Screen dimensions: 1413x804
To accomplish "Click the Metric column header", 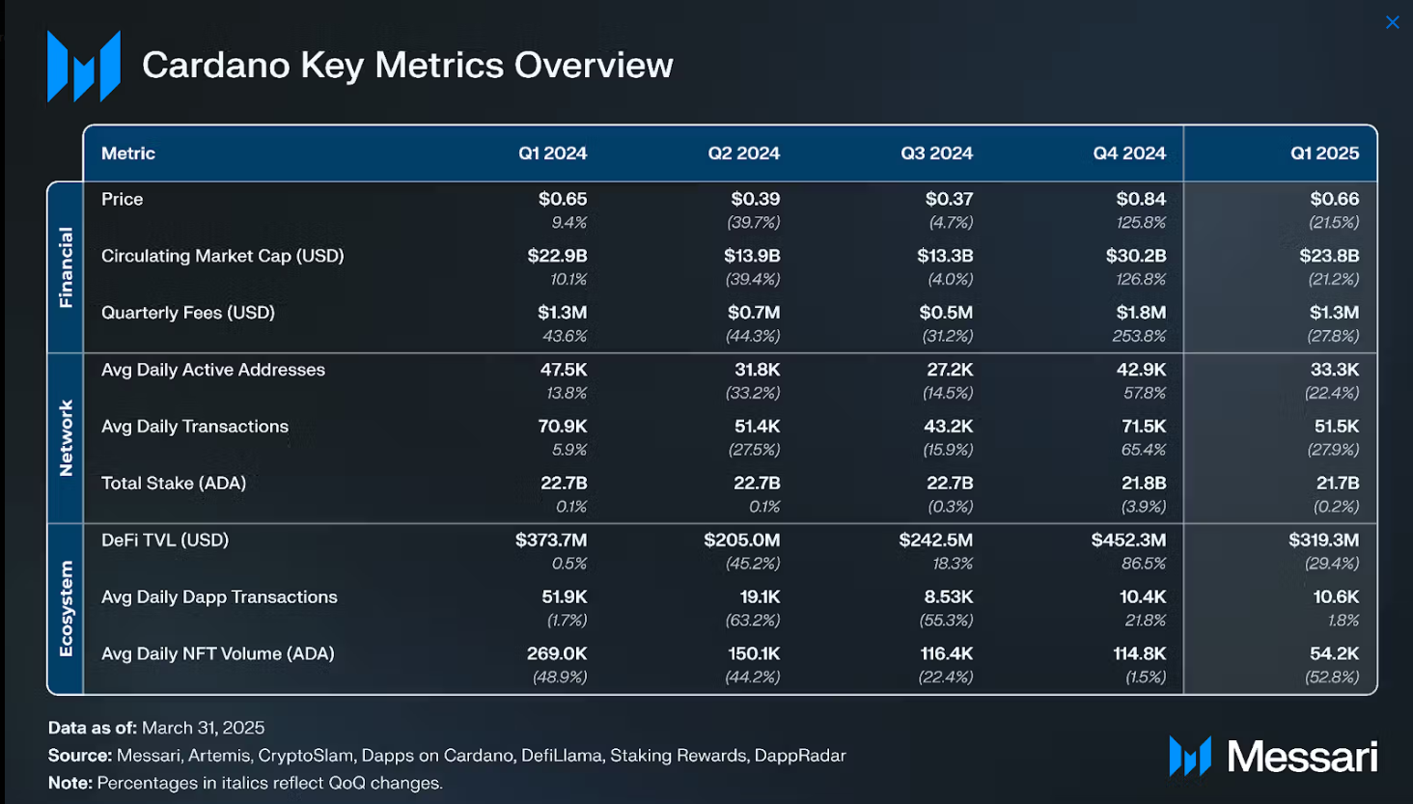I will click(128, 153).
